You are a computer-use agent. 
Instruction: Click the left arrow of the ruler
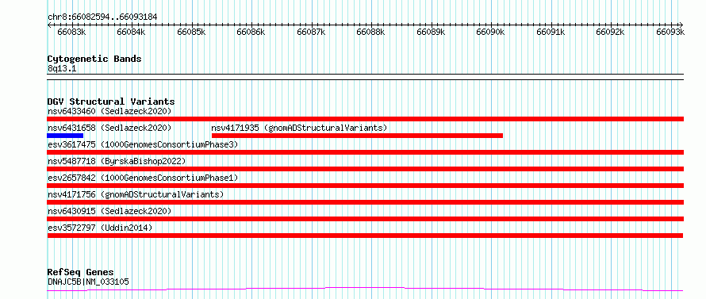coord(49,25)
